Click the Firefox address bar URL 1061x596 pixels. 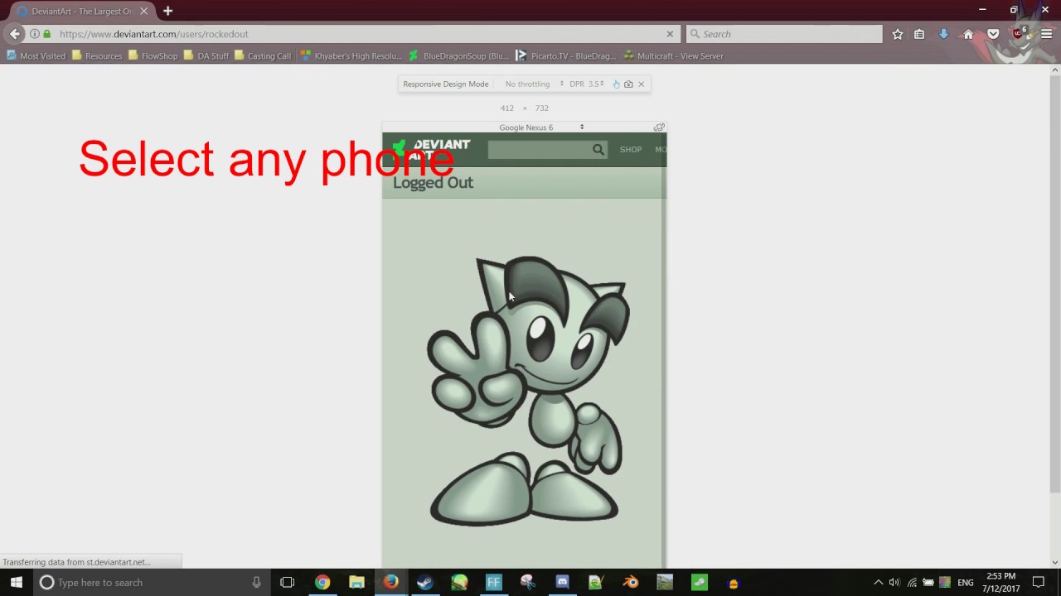tap(153, 34)
